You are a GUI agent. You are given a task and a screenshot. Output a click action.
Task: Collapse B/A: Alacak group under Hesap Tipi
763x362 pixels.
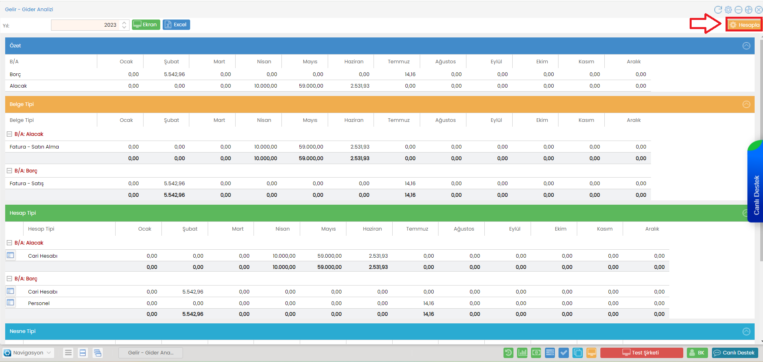point(9,243)
